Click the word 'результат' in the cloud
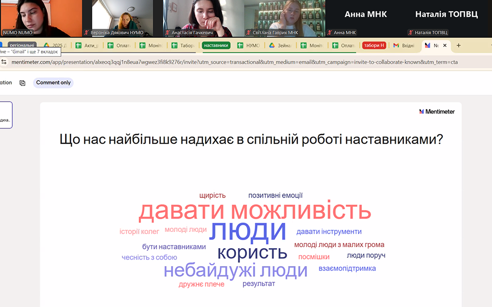This screenshot has width=492, height=307. tap(258, 284)
